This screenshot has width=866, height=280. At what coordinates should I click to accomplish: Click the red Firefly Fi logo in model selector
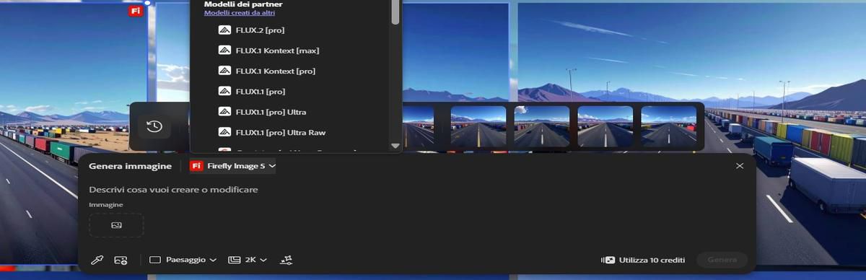pyautogui.click(x=196, y=166)
